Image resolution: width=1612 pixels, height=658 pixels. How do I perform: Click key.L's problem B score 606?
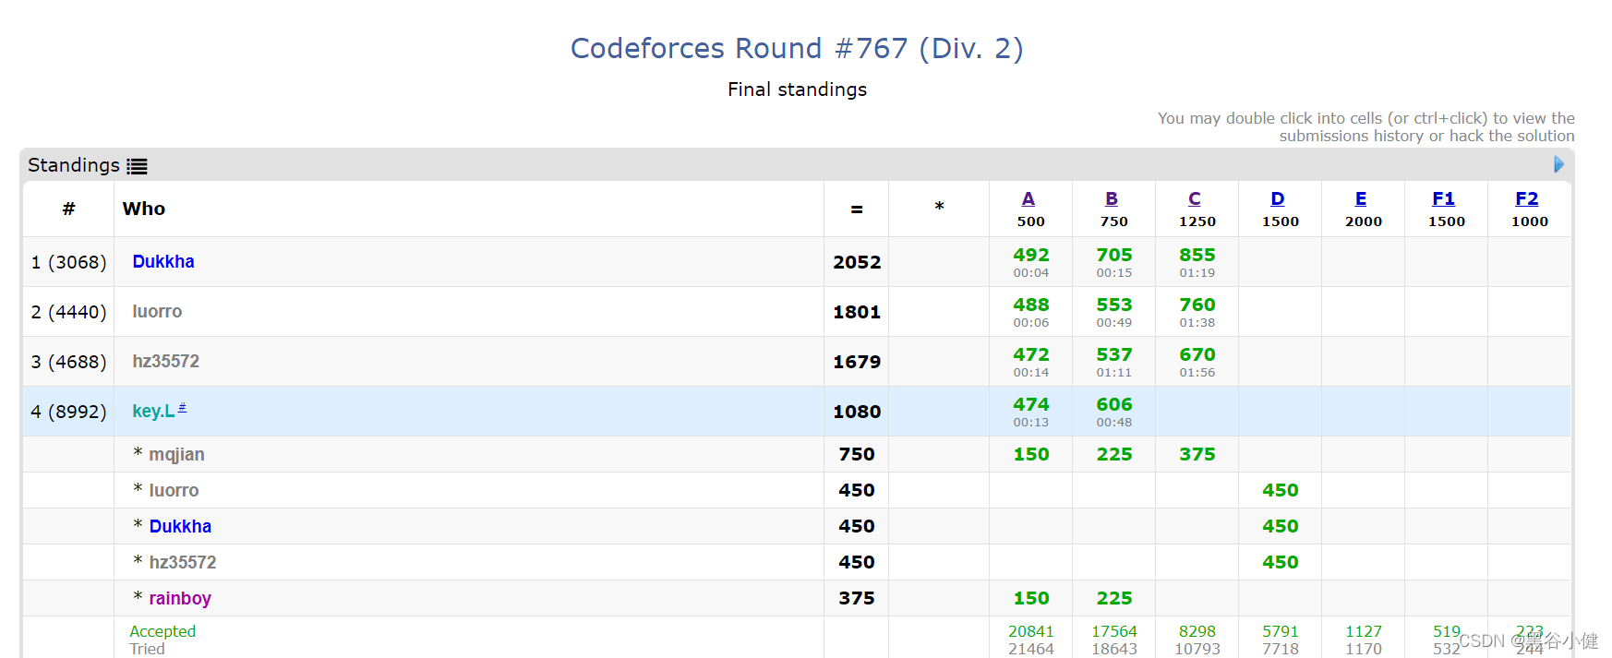pos(1114,404)
